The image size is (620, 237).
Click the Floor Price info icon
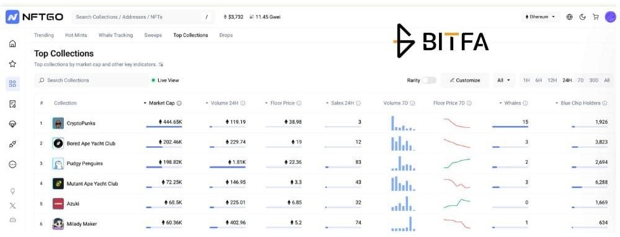pos(299,103)
